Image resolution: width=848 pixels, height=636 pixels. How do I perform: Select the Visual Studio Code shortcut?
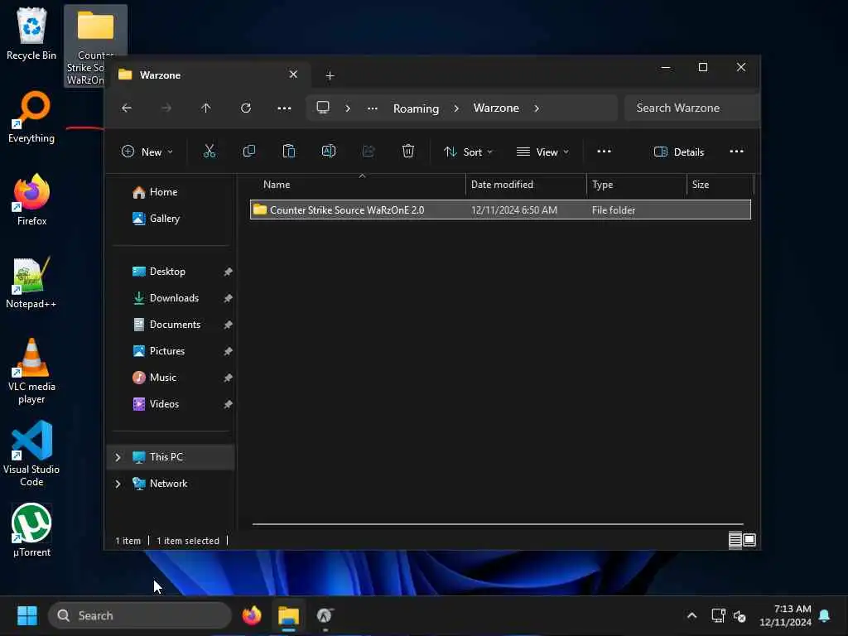pyautogui.click(x=31, y=454)
